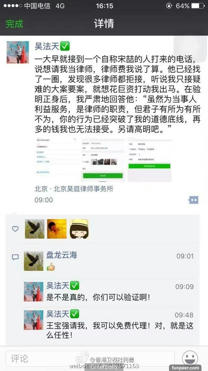Tap the heart likes icon
The image size is (208, 371).
point(15,229)
